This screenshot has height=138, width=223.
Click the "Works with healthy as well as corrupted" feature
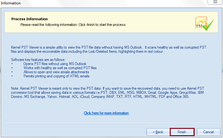click(x=60, y=68)
